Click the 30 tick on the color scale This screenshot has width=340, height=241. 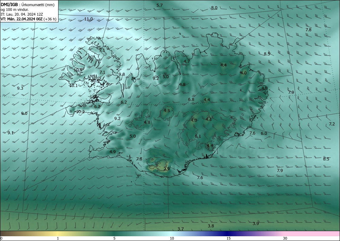285,238
